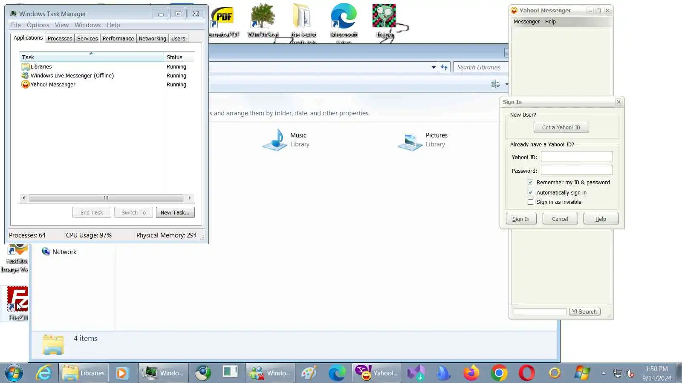Open the Options menu in Task Manager
Screen dimensions: 682x383
click(38, 25)
